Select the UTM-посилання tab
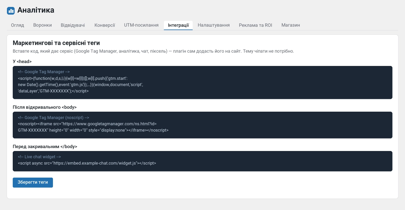This screenshot has width=405, height=210. tap(141, 25)
